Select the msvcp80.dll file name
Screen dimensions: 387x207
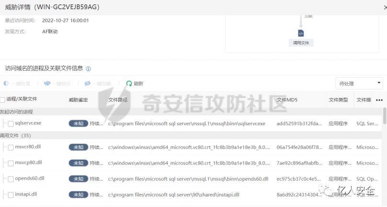click(x=28, y=163)
